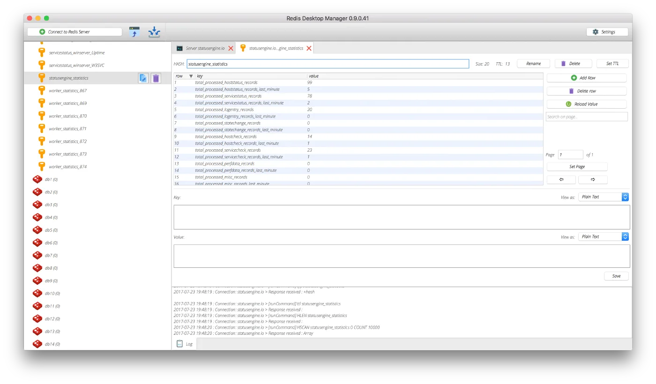The width and height of the screenshot is (656, 384).
Task: Click the db12 database icon
Action: 37,318
